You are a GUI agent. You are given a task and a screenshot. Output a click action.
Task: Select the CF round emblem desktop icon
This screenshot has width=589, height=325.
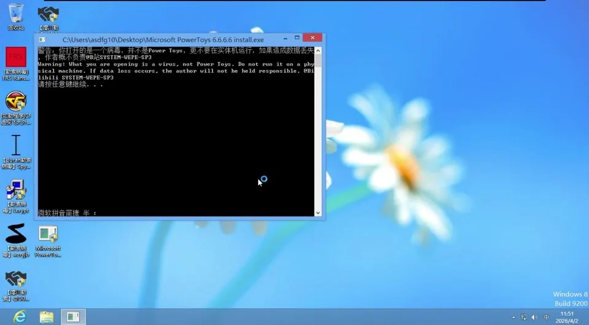click(16, 108)
